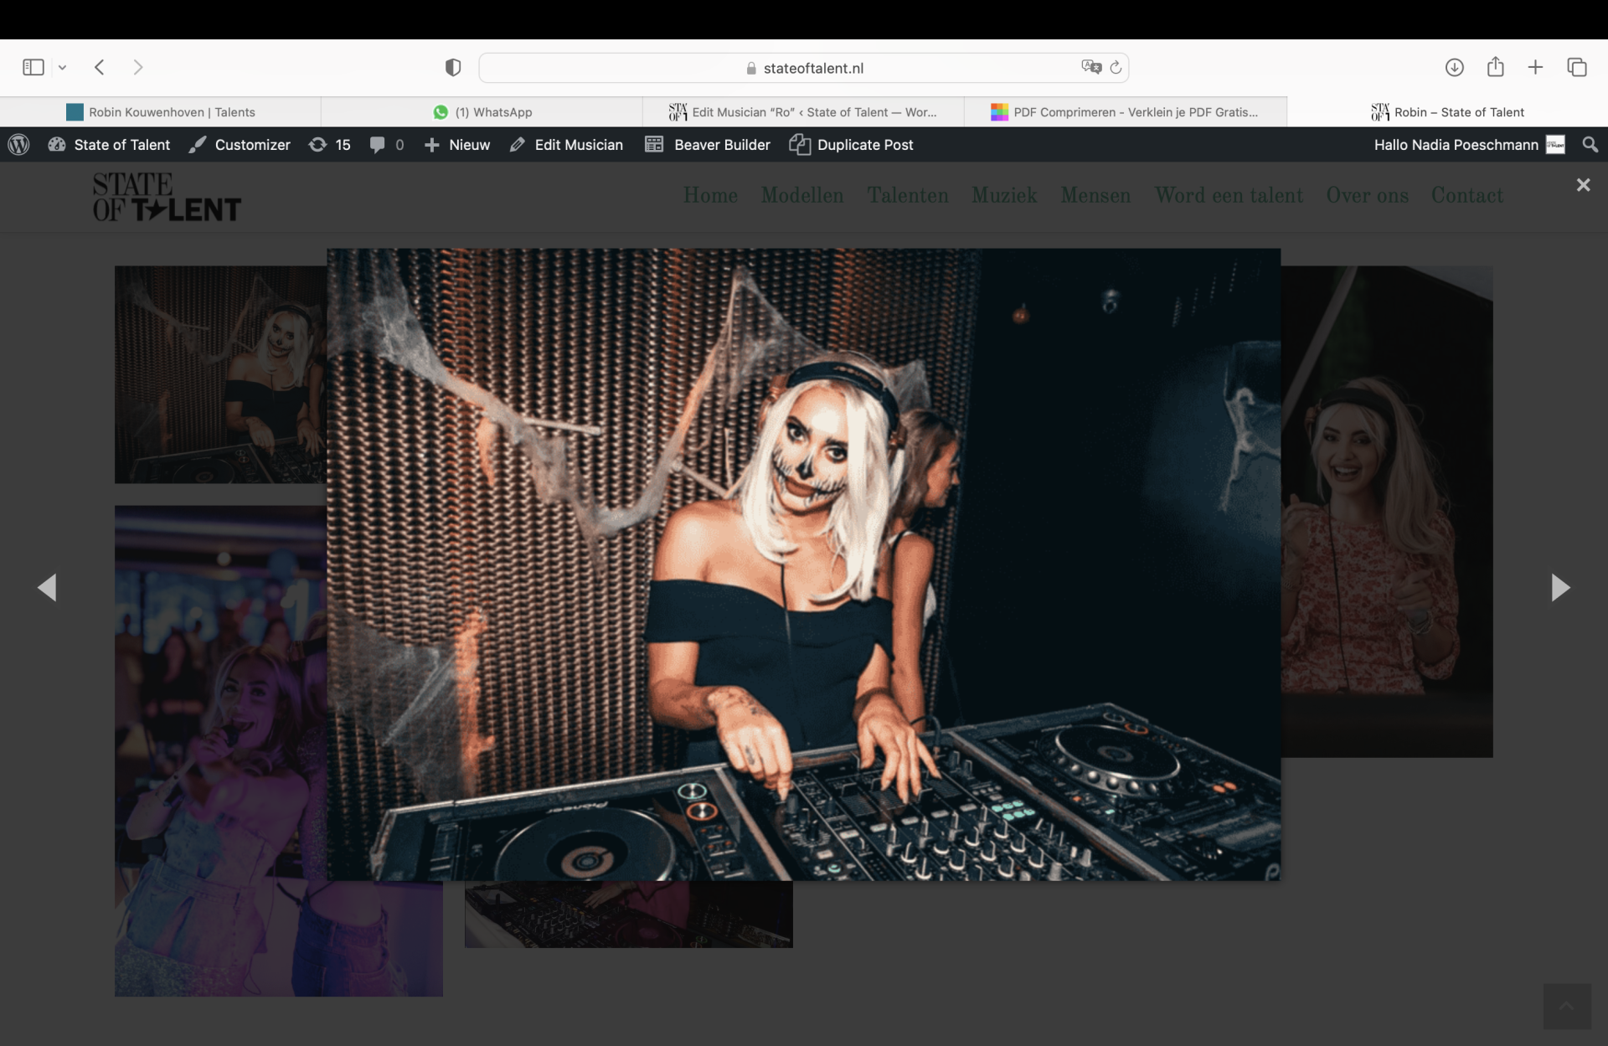Screen dimensions: 1608x1046
Task: Reload the current page
Action: point(1116,68)
